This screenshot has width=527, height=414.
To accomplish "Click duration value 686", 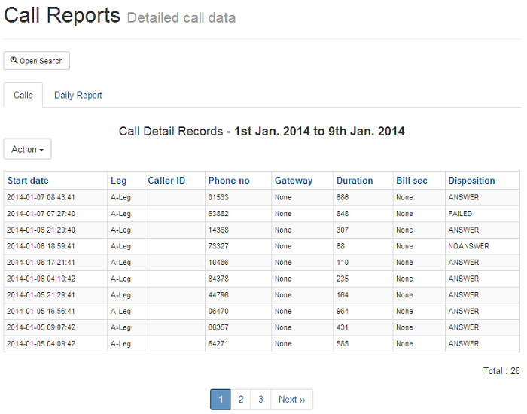I will [x=342, y=197].
